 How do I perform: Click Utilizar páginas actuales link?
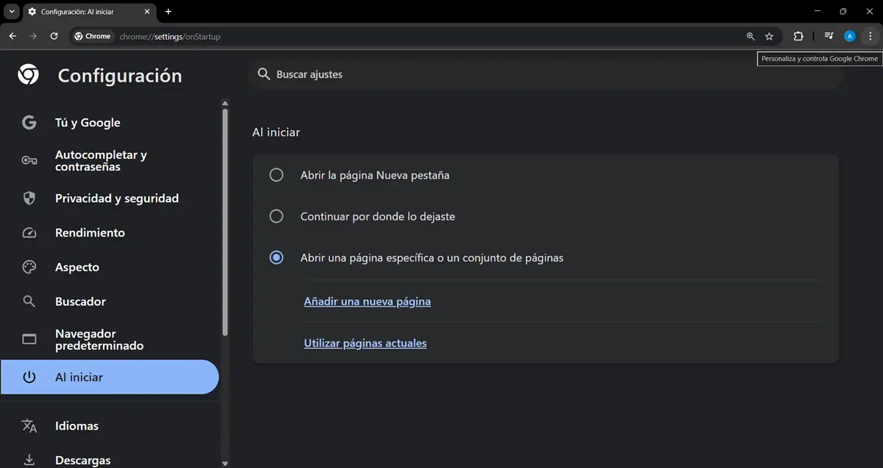[365, 342]
